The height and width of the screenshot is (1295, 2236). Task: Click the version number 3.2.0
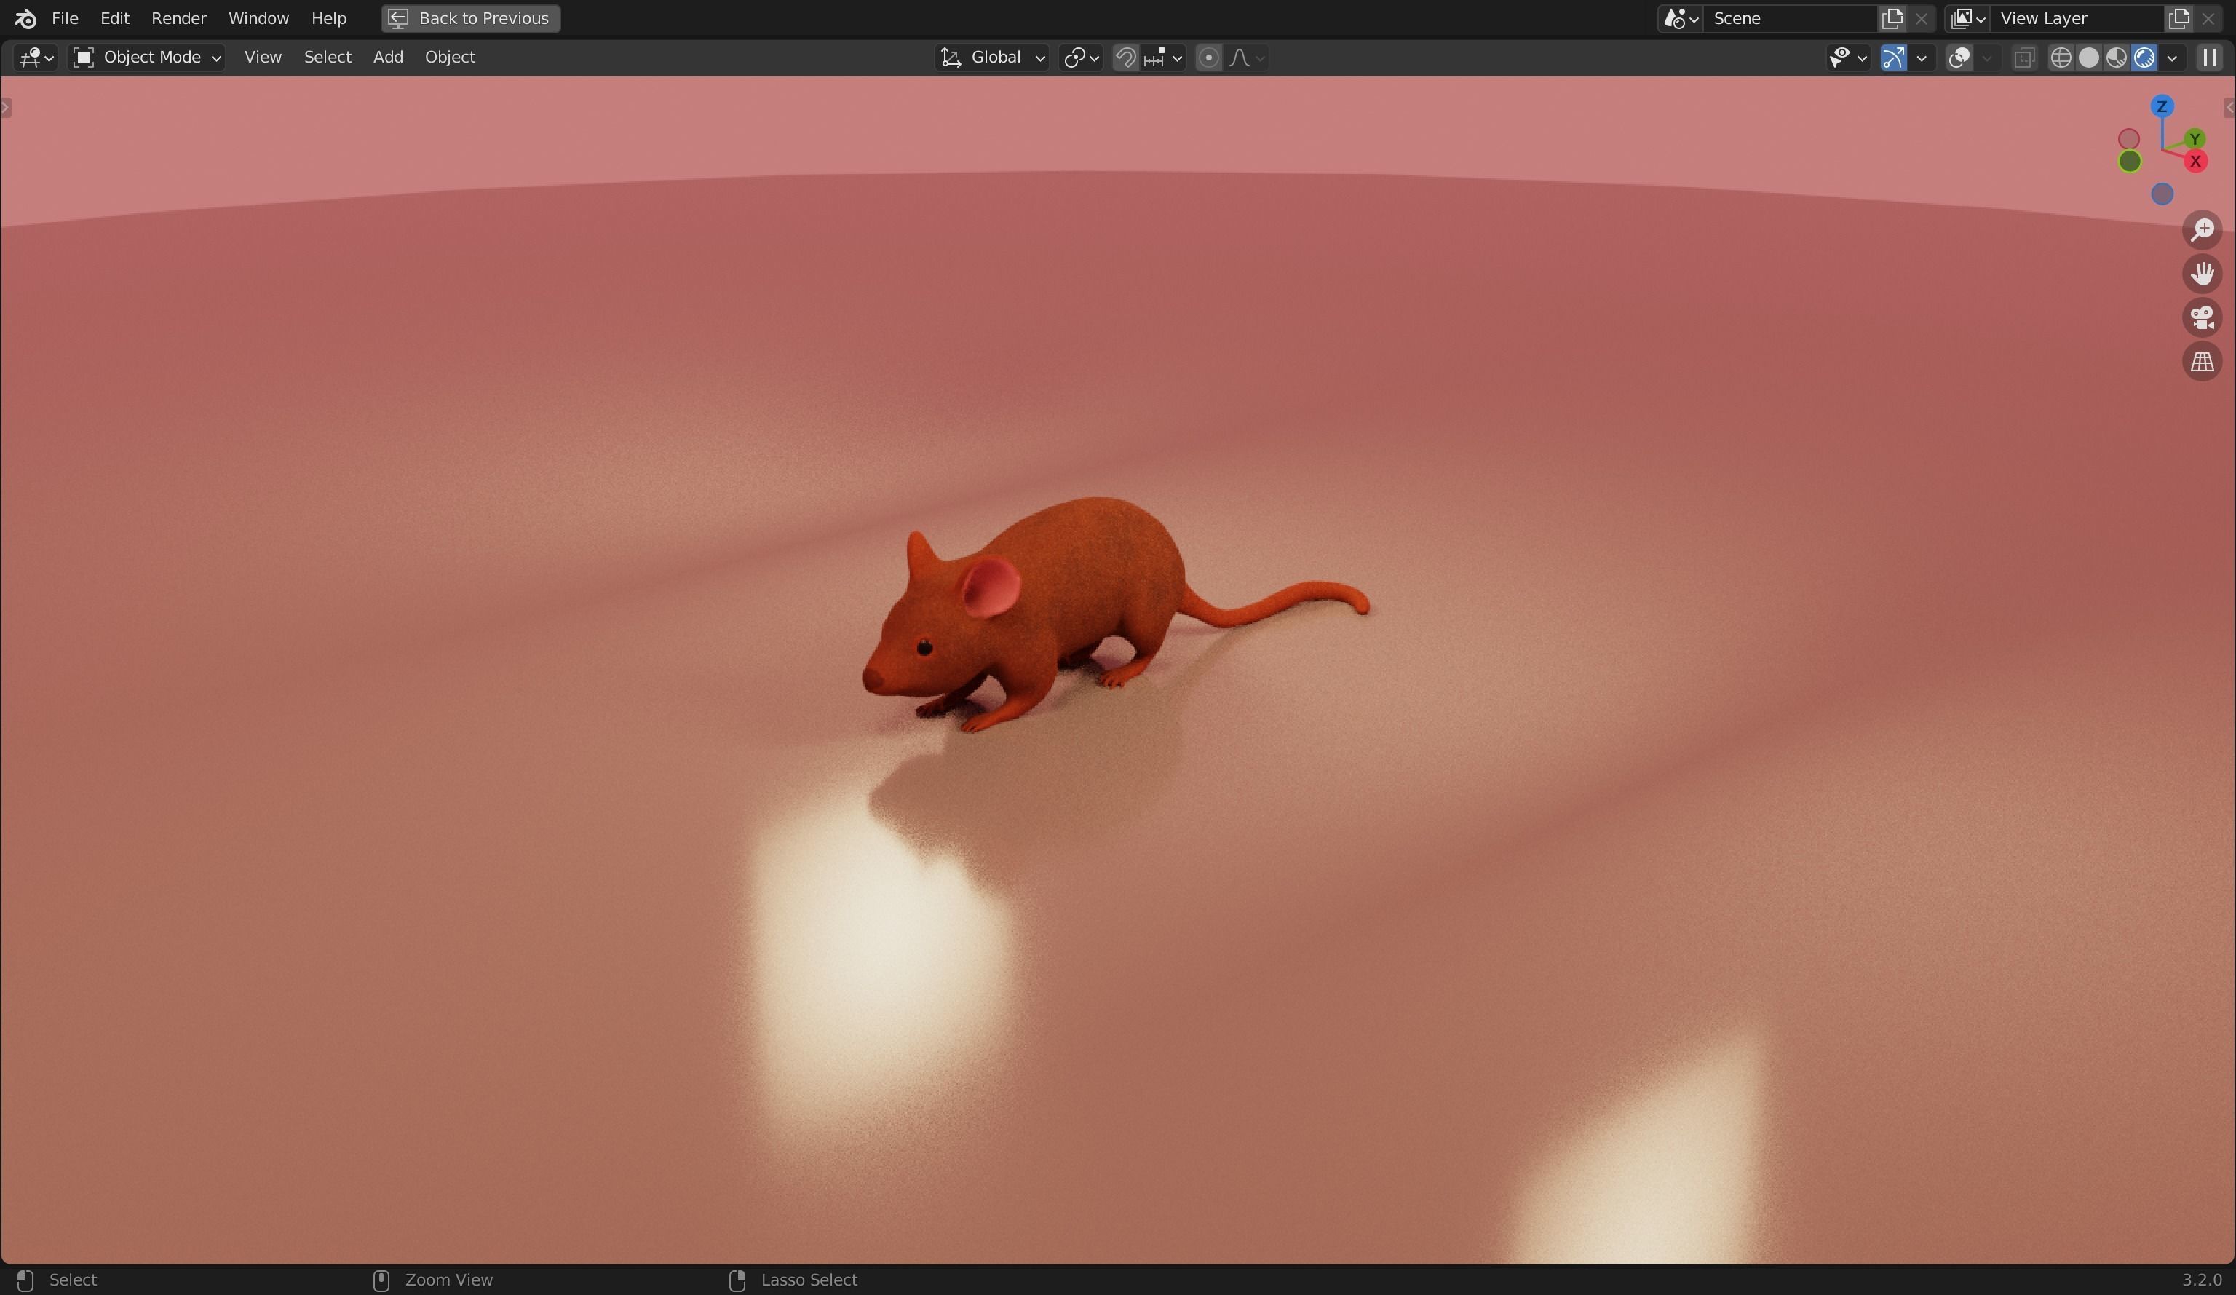click(2201, 1280)
